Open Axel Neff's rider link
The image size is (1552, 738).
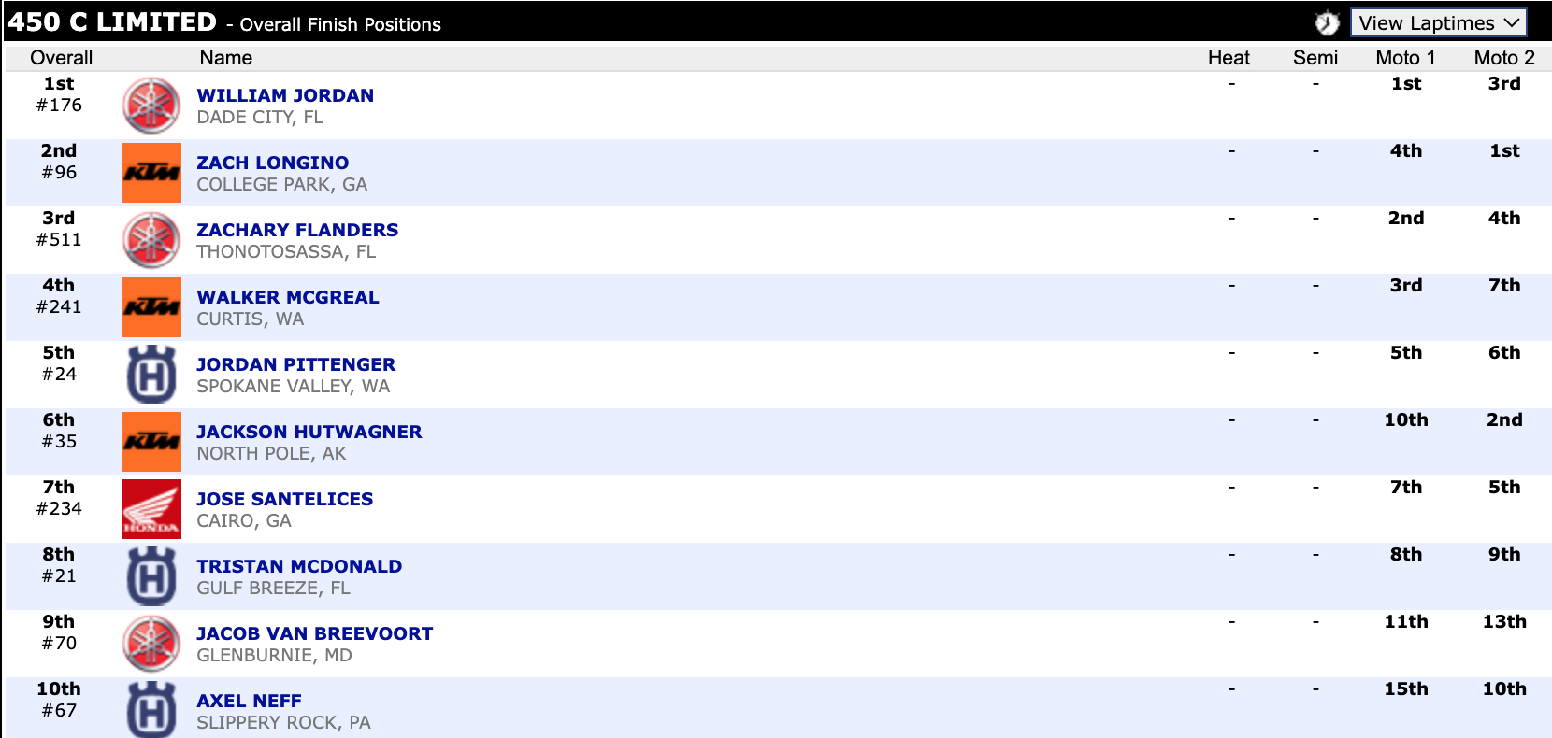click(x=249, y=701)
